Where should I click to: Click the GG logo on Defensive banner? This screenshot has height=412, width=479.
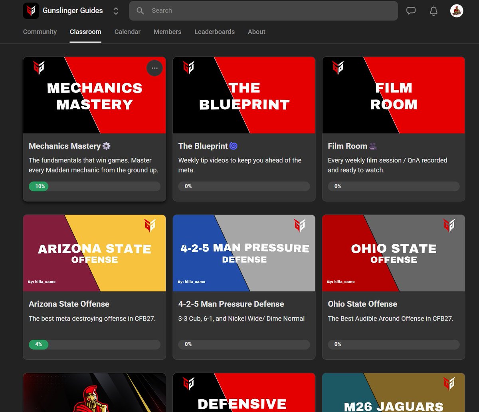coord(188,384)
